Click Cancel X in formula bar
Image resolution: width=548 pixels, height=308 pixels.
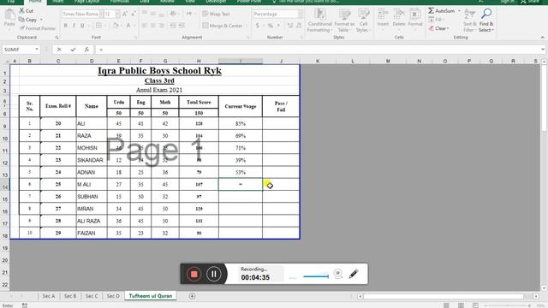tap(59, 50)
